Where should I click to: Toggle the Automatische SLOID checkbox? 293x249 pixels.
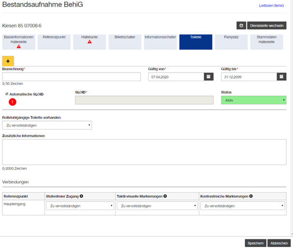(x=7, y=94)
